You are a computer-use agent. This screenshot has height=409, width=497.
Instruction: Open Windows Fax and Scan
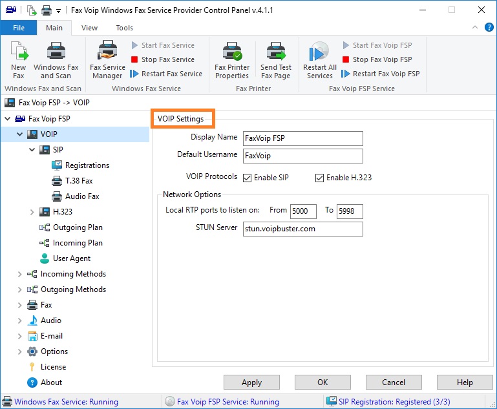[x=56, y=60]
